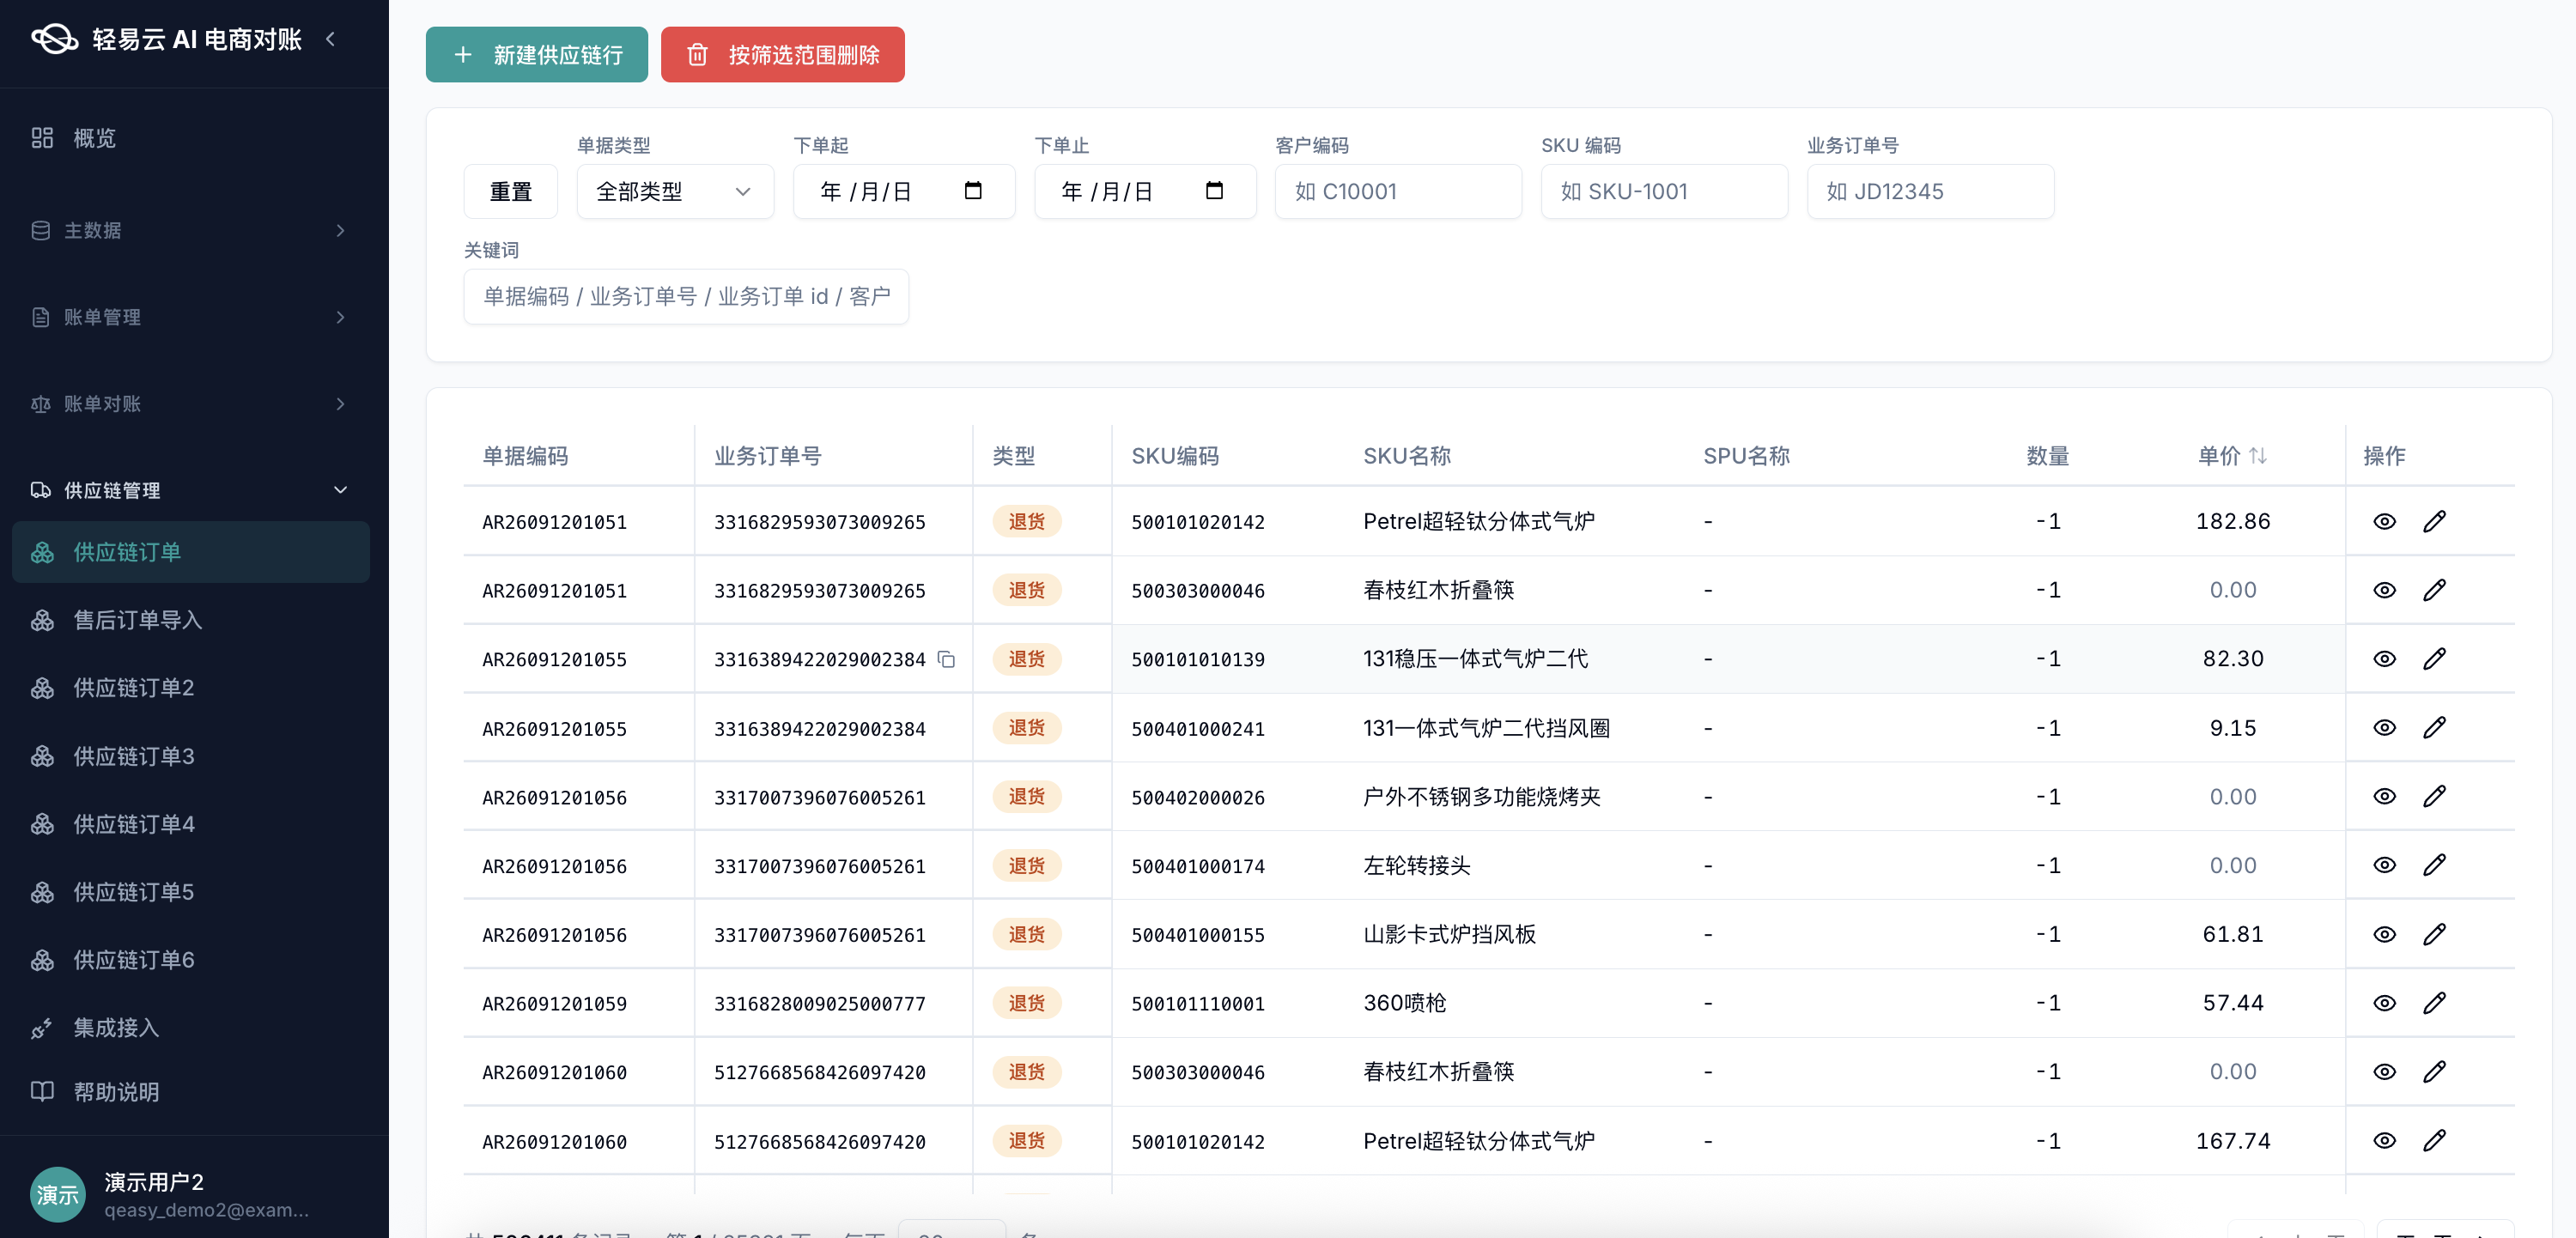
Task: View the 左轮转接头 row details
Action: [2384, 865]
